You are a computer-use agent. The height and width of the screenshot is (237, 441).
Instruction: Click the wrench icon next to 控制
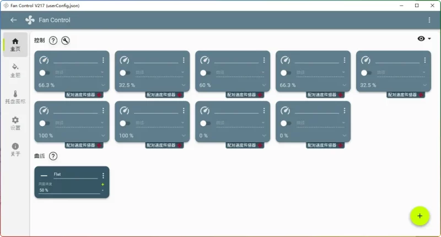65,40
